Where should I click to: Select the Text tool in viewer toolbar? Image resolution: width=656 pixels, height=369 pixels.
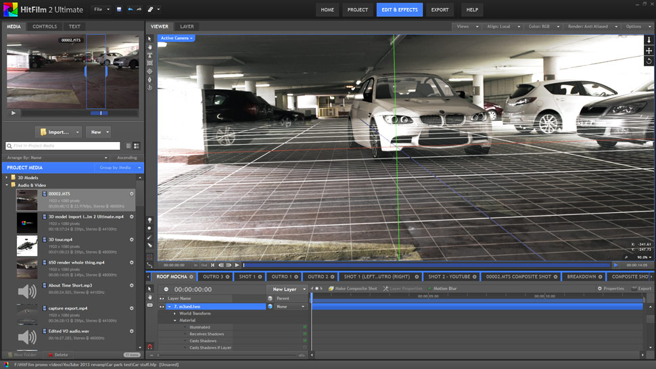(x=150, y=55)
